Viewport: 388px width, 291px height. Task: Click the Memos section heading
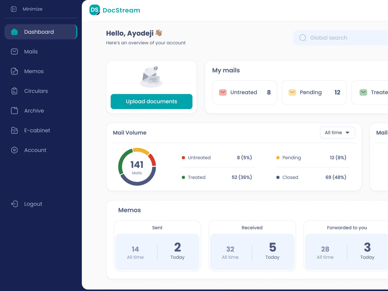130,210
